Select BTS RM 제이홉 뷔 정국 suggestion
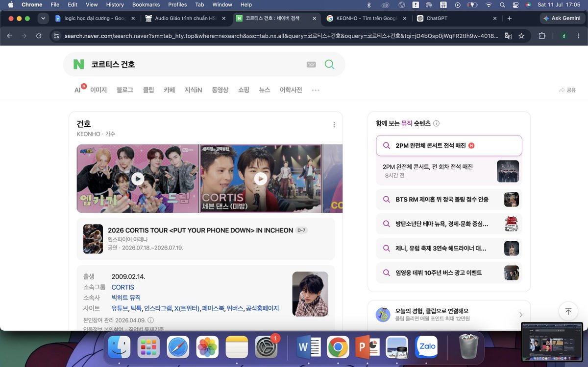Viewport: 588px width, 367px height. (x=449, y=199)
